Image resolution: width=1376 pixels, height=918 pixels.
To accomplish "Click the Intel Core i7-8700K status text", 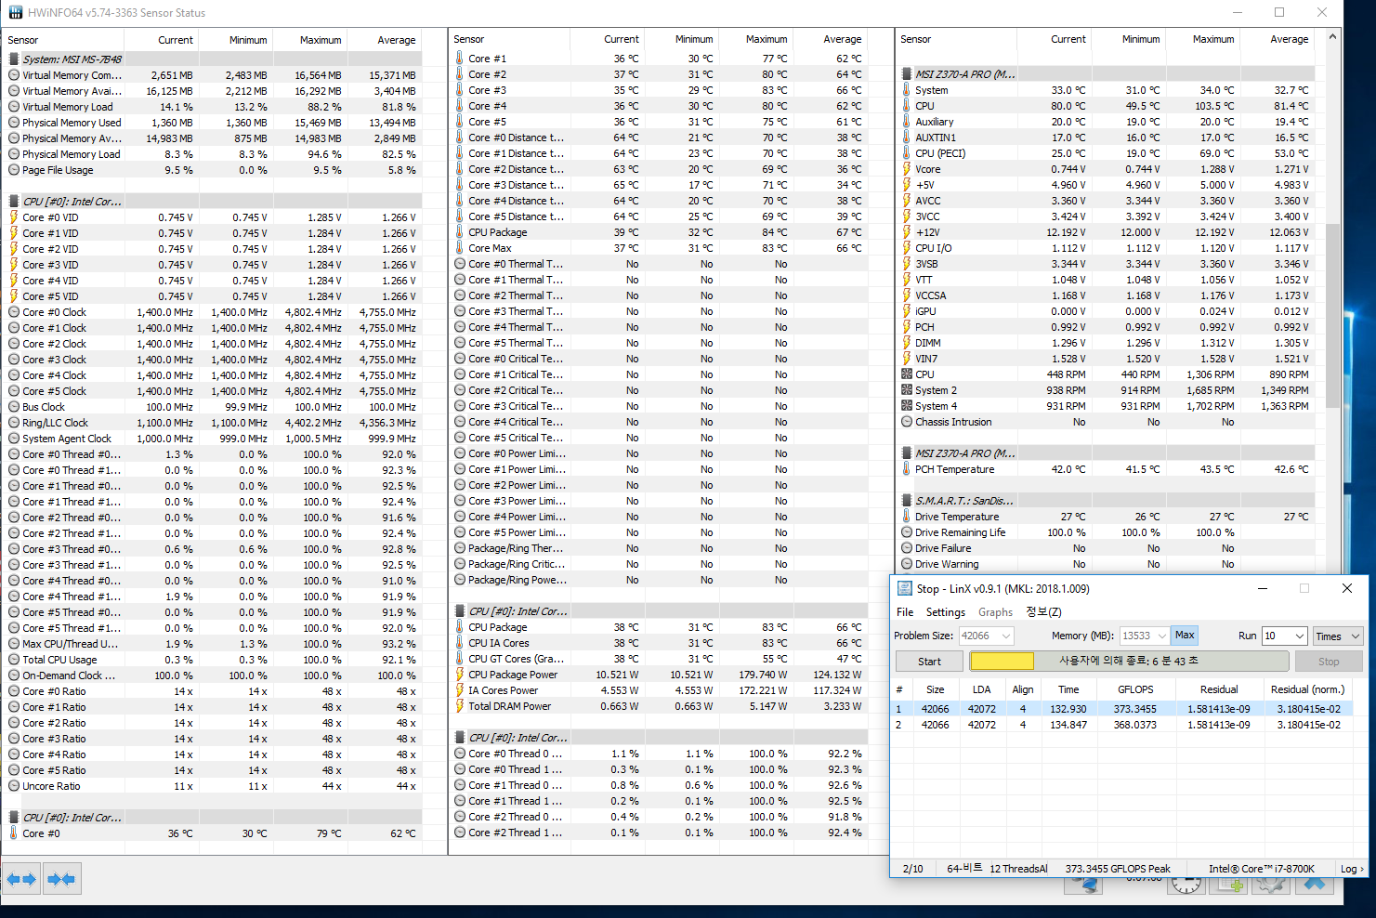I will (x=1262, y=869).
